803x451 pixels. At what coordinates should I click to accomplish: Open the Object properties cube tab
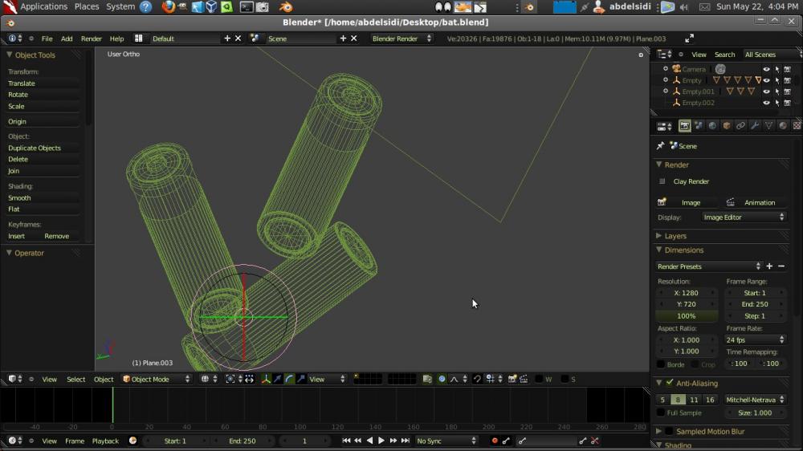tap(727, 126)
